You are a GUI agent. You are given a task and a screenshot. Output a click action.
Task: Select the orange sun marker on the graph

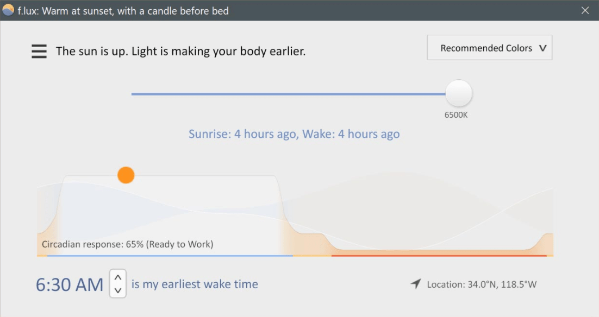(x=126, y=175)
